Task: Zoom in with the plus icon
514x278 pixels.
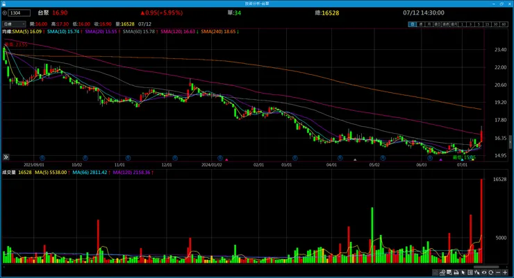Action: click(505, 272)
